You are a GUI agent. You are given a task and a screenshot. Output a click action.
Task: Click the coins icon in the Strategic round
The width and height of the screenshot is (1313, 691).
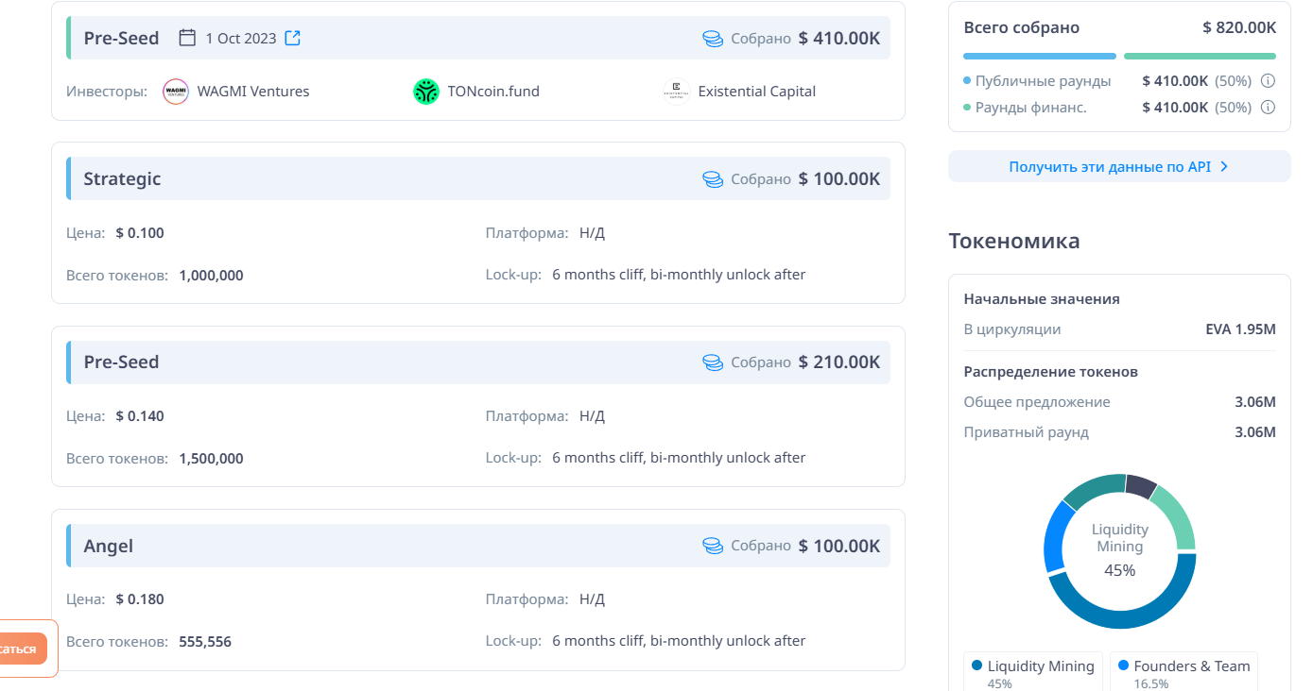pyautogui.click(x=713, y=179)
